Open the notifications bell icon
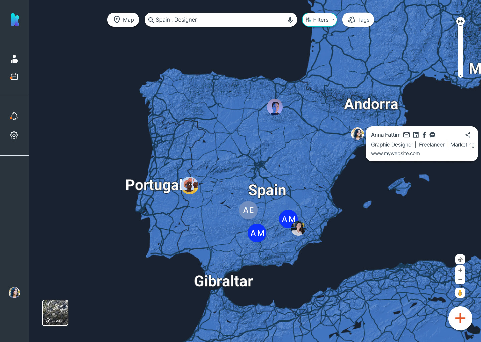481x342 pixels. pyautogui.click(x=14, y=116)
